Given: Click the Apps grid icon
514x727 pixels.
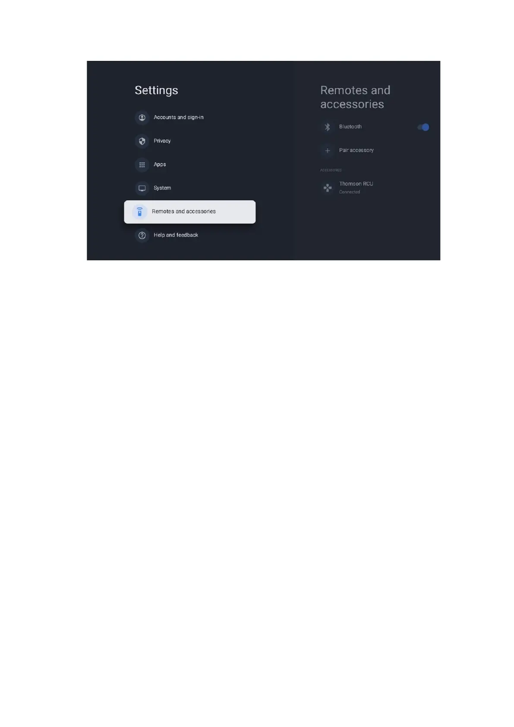Looking at the screenshot, I should [x=142, y=164].
